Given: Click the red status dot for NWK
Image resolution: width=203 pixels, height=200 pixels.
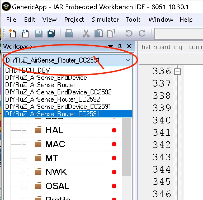Looking at the screenshot, I should coord(114,172).
